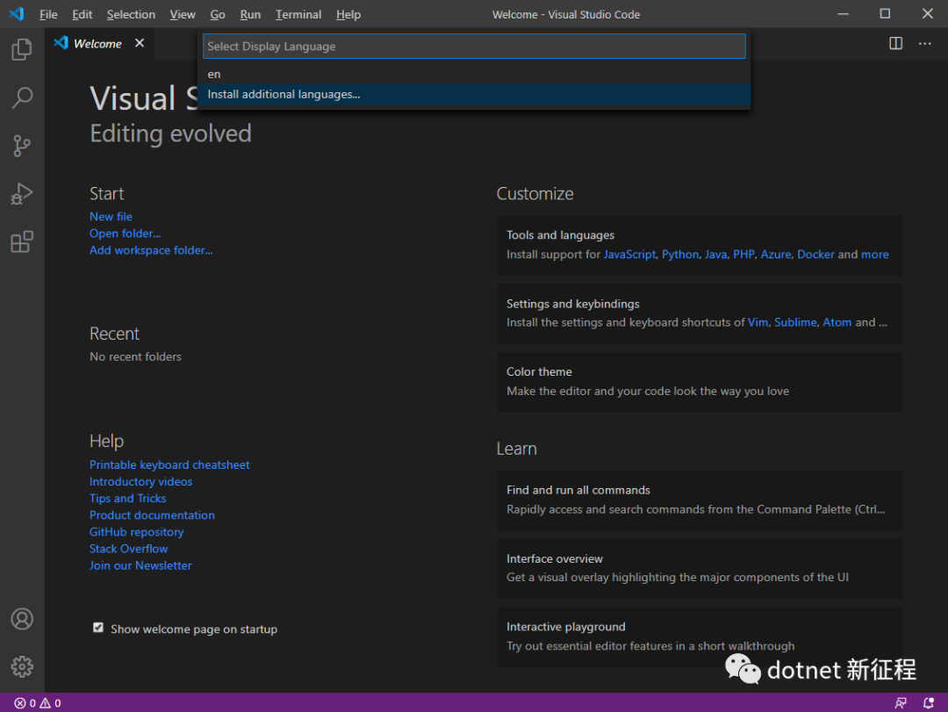This screenshot has height=712, width=948.
Task: Click the Open folder link
Action: click(x=126, y=234)
